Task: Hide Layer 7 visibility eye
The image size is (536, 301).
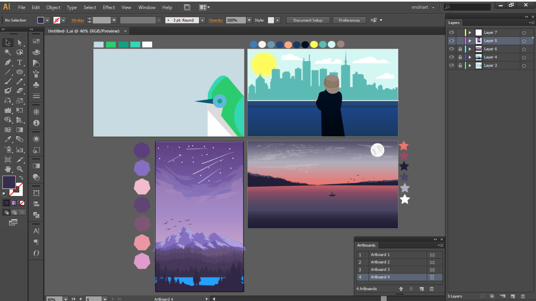Action: (x=451, y=32)
